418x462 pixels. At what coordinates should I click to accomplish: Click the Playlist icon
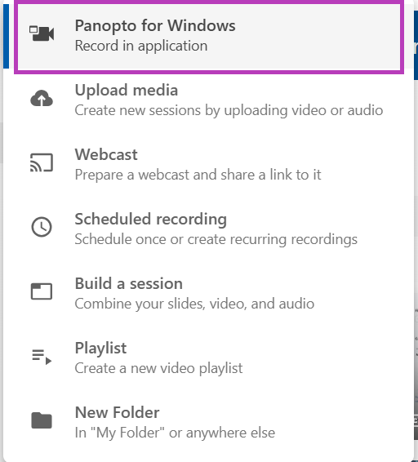point(42,357)
